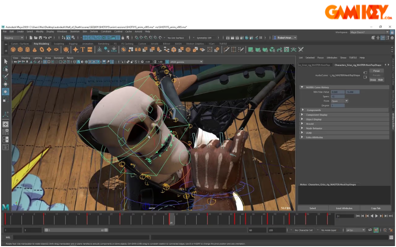The width and height of the screenshot is (396, 247).
Task: Toggle the Modeling Toolkit sidebar icon
Action: point(373,38)
